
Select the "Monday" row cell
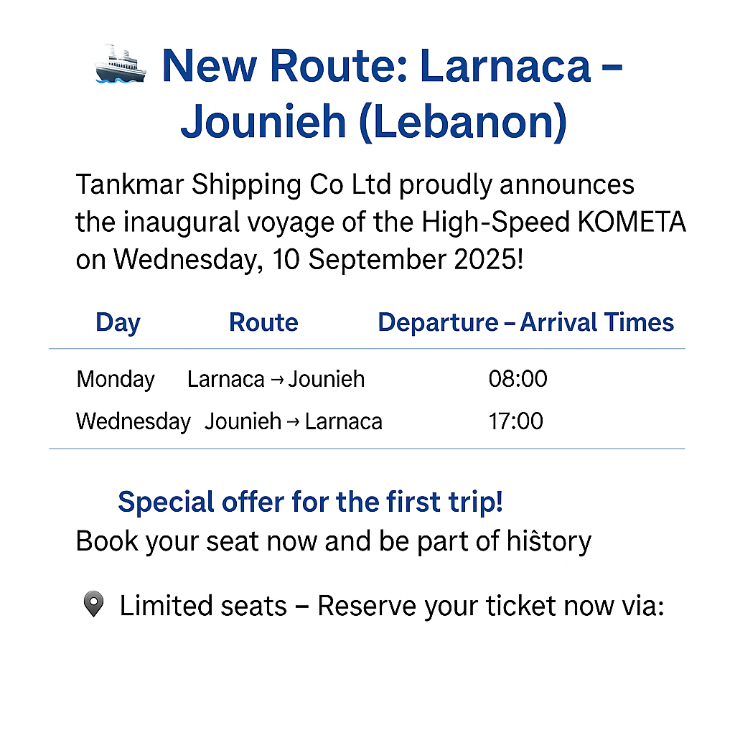[x=116, y=379]
